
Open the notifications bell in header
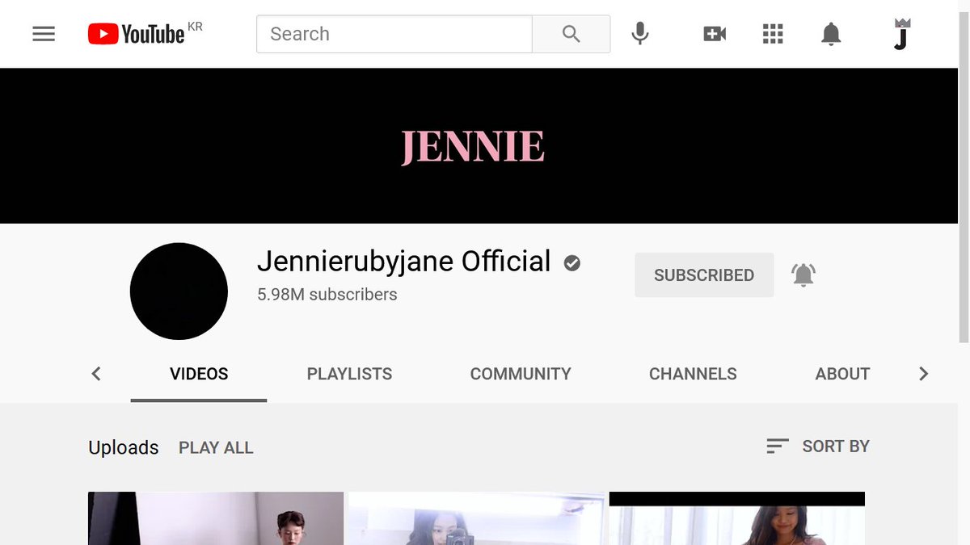pos(831,34)
